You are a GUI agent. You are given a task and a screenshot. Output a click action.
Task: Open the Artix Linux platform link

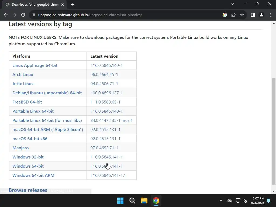23,84
